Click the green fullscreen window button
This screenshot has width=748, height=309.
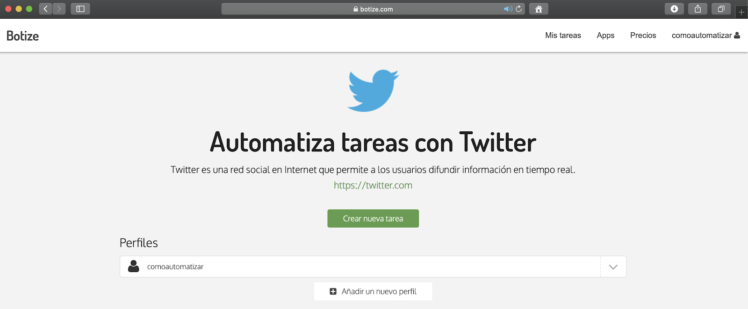pyautogui.click(x=29, y=9)
